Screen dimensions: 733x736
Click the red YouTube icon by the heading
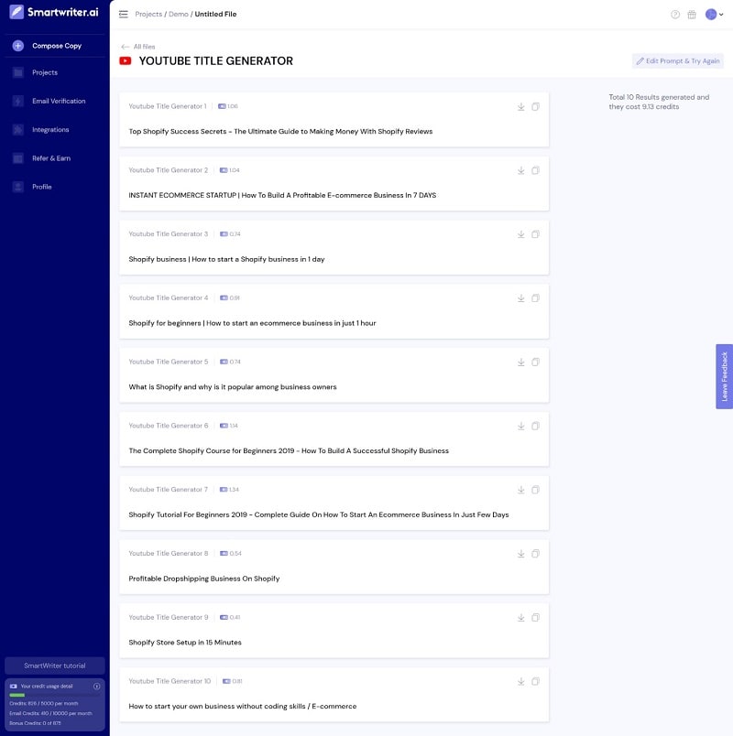126,61
